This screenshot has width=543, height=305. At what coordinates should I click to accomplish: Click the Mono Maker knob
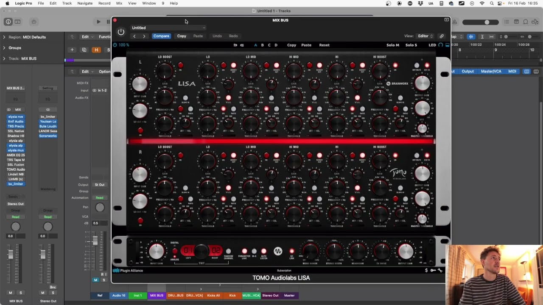pos(310,251)
